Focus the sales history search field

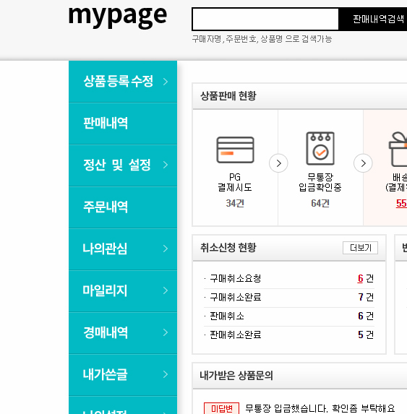(x=265, y=19)
